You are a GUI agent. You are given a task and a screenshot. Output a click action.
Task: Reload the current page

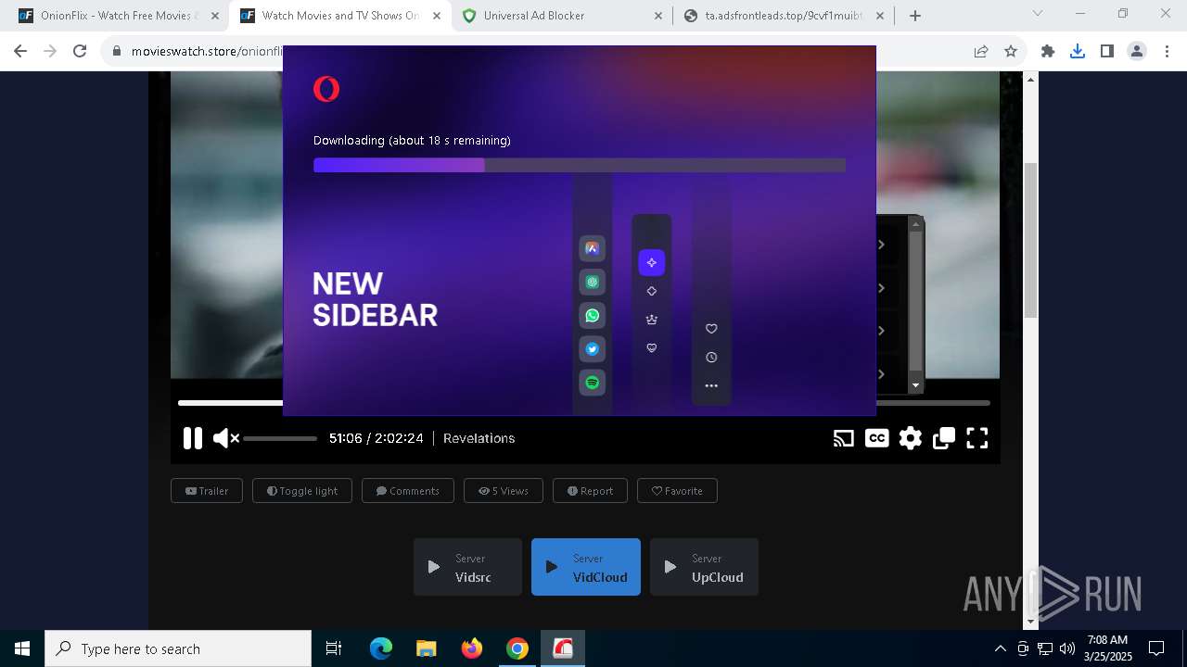[x=80, y=52]
